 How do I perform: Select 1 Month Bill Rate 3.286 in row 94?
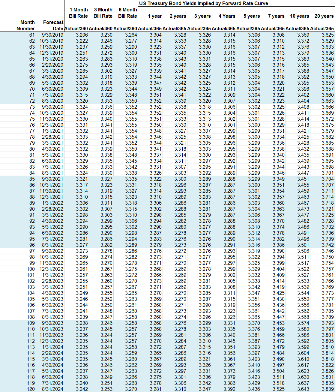(x=82, y=233)
